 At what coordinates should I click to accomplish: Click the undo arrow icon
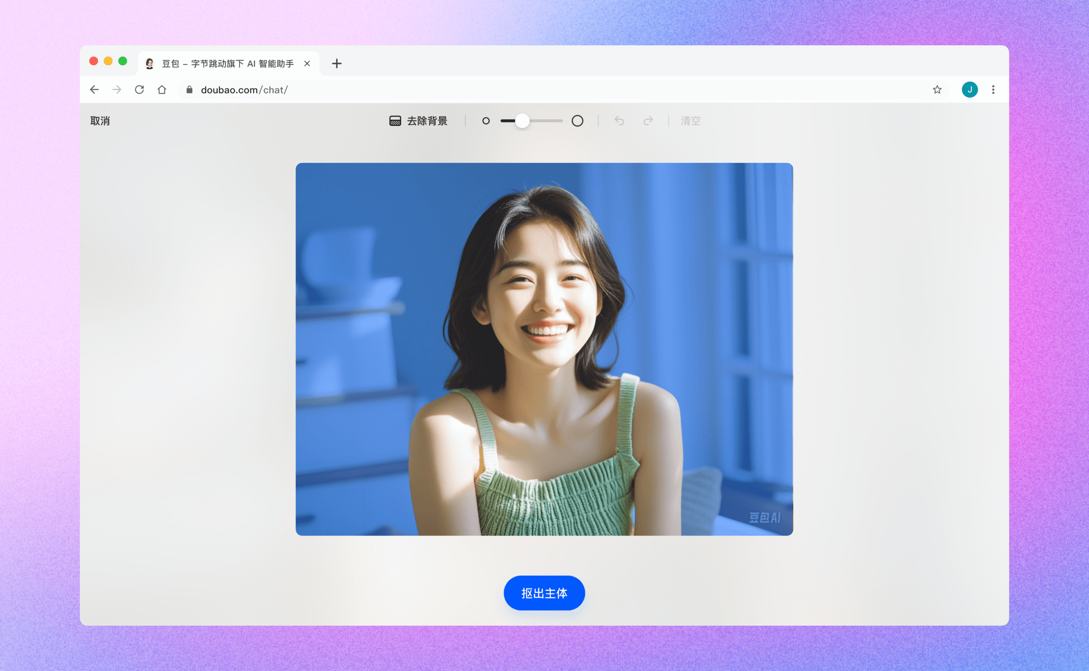[619, 121]
